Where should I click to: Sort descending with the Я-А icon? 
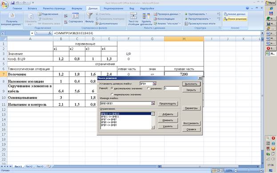tap(66, 22)
